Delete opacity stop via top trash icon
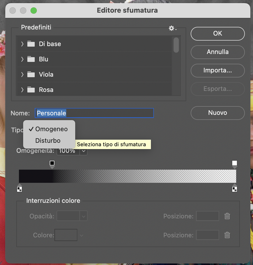Screen dimensions: 253x265 227,216
